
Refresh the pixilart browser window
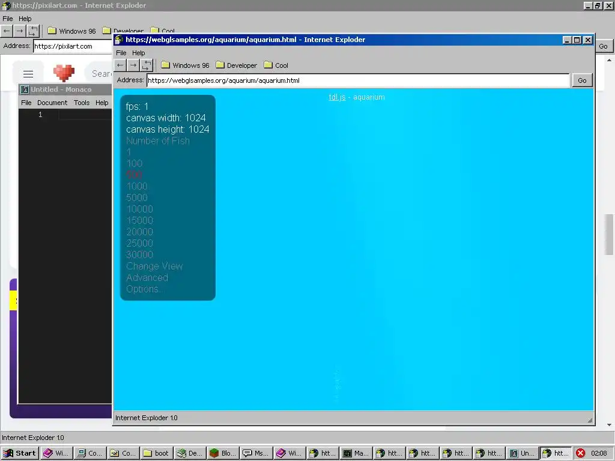[x=34, y=31]
